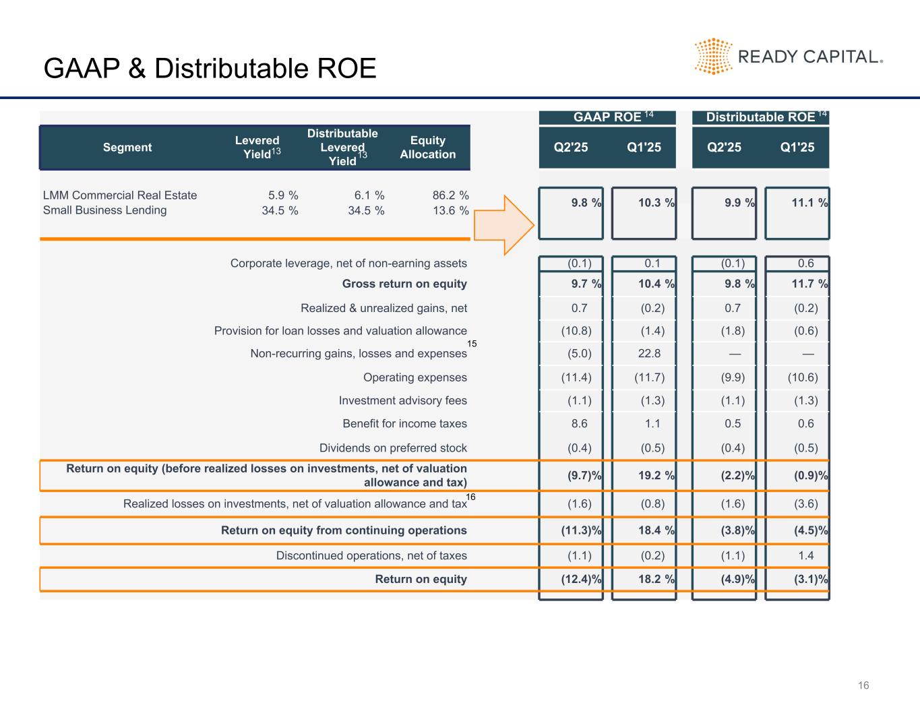
Task: Click the orange right-pointing arrow graphic
Action: point(504,225)
